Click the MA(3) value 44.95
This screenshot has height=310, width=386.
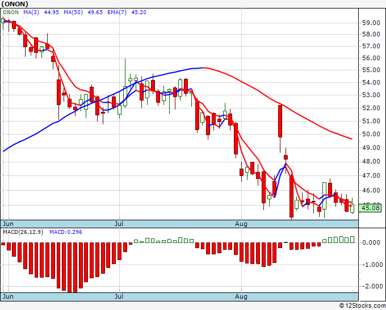(51, 12)
